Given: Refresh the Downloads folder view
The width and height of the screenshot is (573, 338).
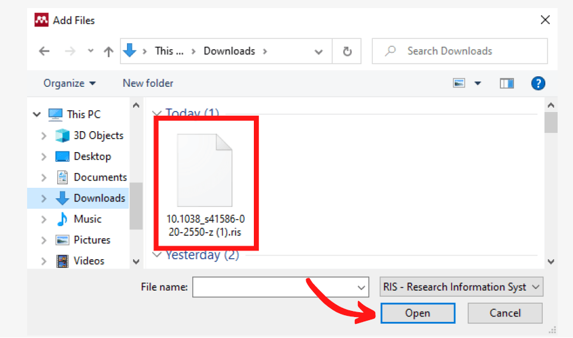Looking at the screenshot, I should coord(347,52).
